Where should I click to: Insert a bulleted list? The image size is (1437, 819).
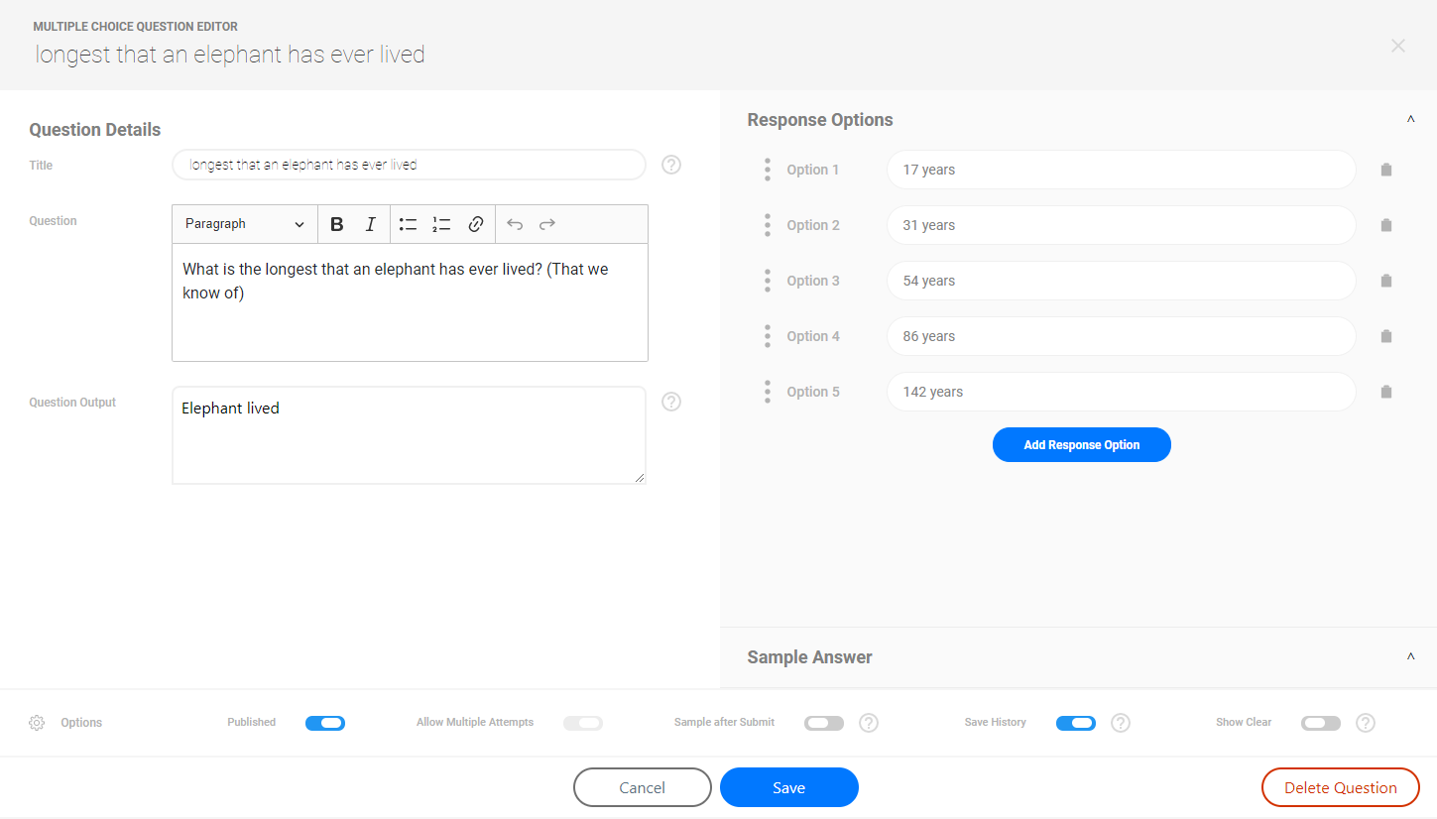point(408,224)
